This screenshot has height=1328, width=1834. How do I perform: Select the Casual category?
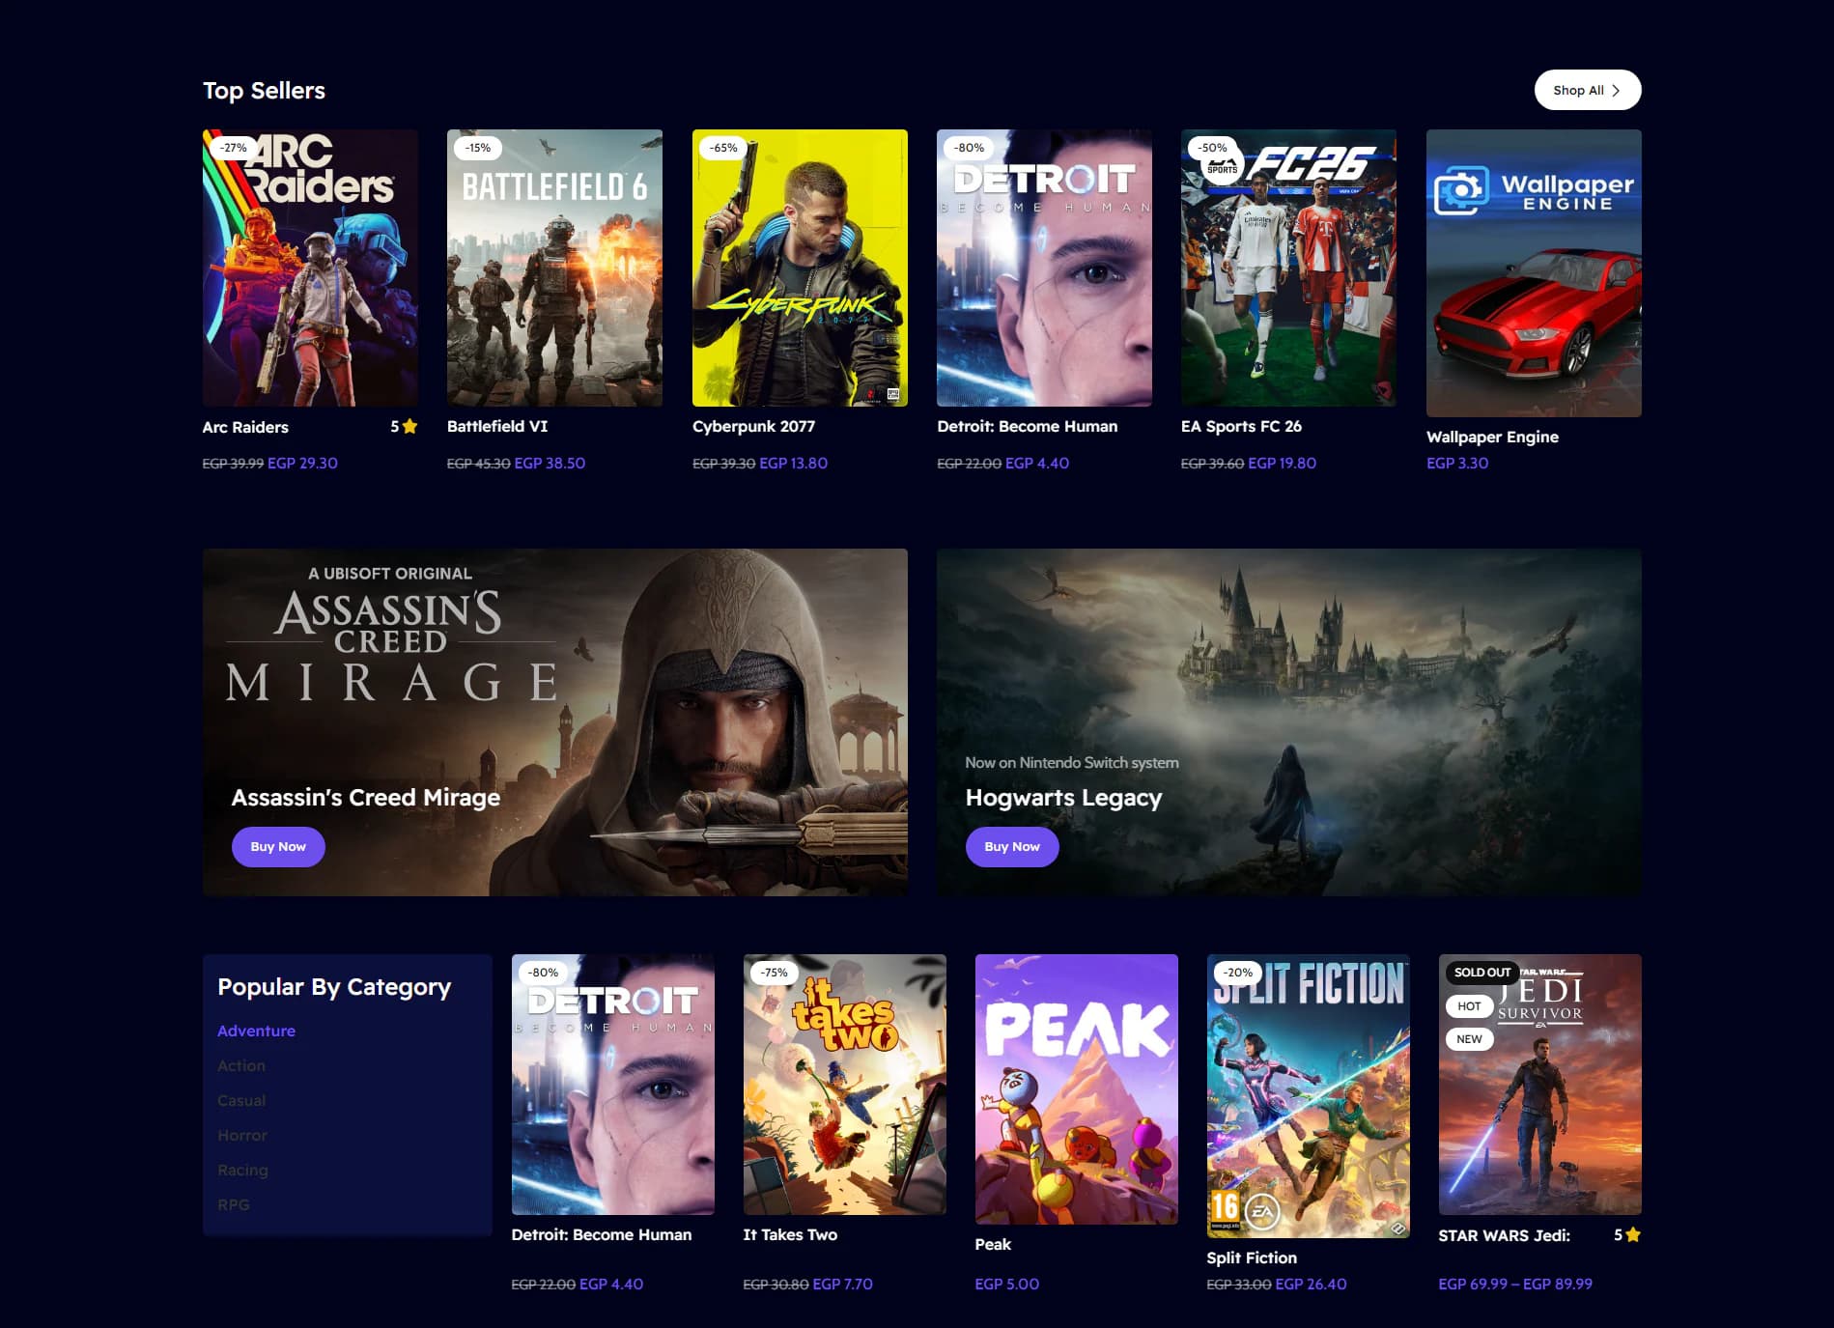pyautogui.click(x=241, y=1100)
